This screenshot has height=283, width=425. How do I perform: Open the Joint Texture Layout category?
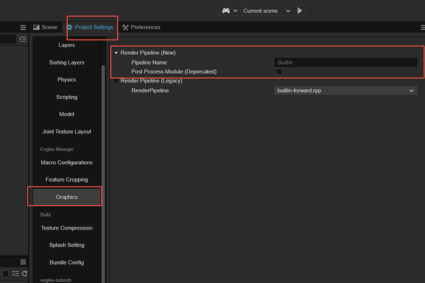tap(67, 132)
